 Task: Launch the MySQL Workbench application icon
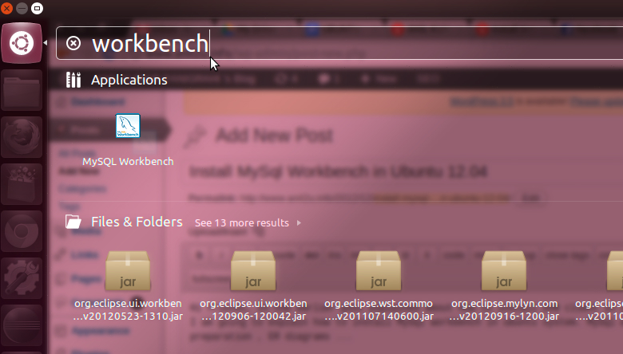coord(128,126)
